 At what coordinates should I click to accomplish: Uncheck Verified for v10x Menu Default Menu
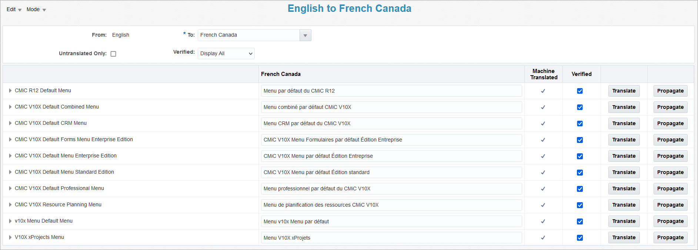[x=580, y=221]
